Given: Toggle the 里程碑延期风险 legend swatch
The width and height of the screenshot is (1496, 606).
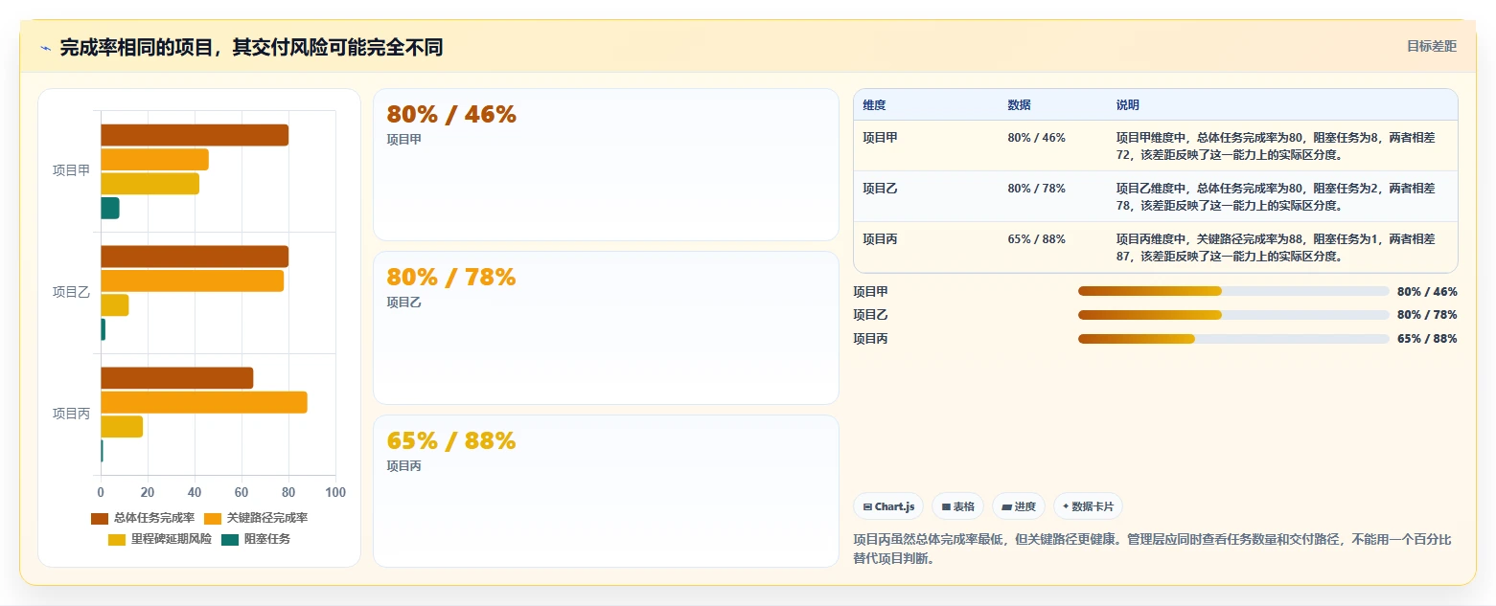Looking at the screenshot, I should point(117,539).
